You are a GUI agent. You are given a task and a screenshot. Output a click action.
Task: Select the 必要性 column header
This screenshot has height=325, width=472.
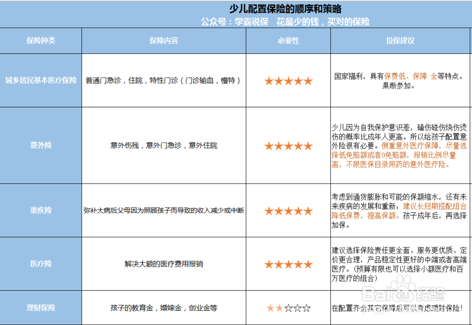(x=288, y=41)
